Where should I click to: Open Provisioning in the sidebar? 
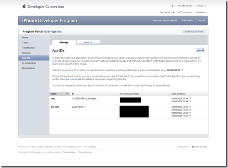(29, 63)
